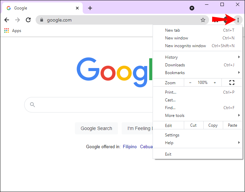Open a New incognito window
Image resolution: width=245 pixels, height=192 pixels.
coord(198,46)
